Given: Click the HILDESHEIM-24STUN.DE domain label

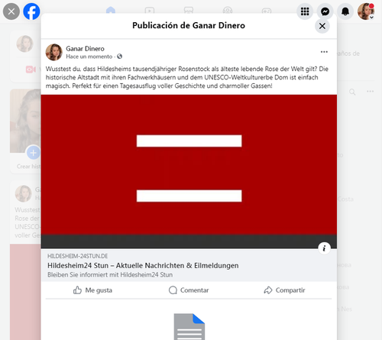Looking at the screenshot, I should click(77, 256).
